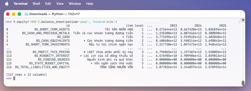Click BS_CASH_EQUIVALENTS row id
Image resolution: width=251 pixels, height=91 pixels.
[x=53, y=41]
